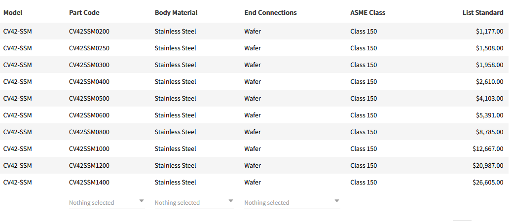Screen dimensions: 511x221
Task: Click the $20,987.00 price cell
Action: tap(488, 165)
